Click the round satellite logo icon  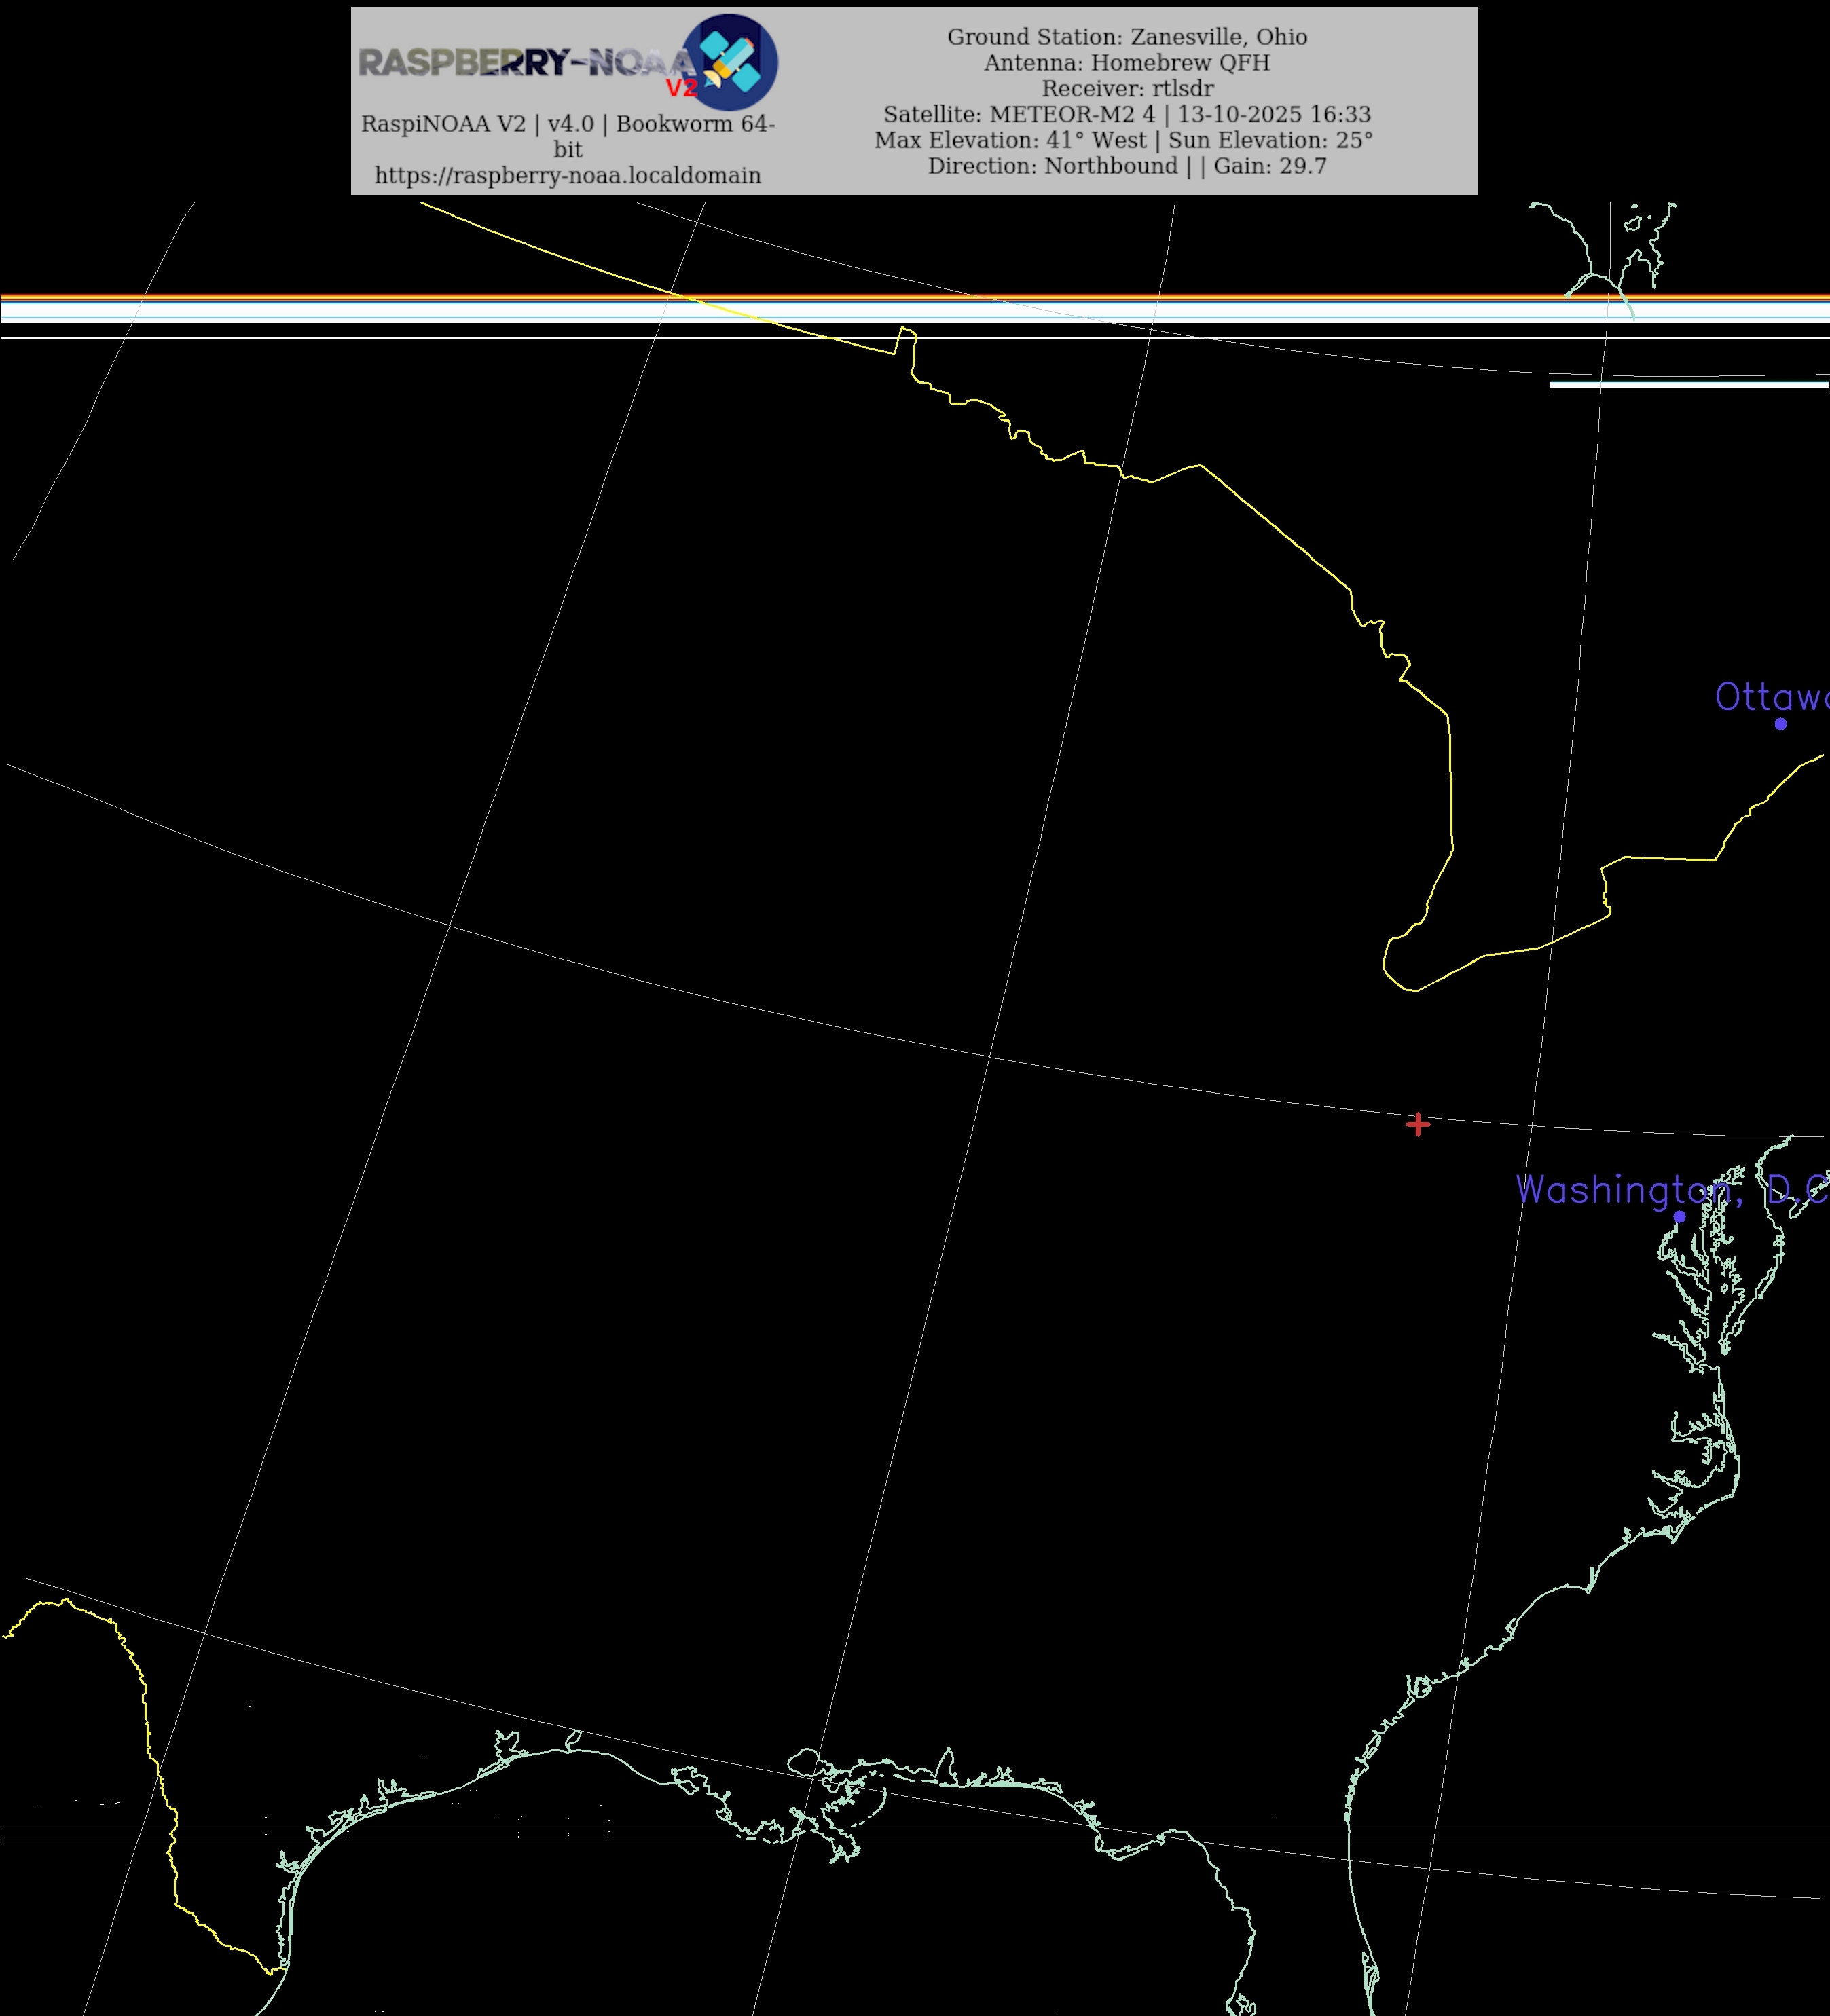coord(731,62)
